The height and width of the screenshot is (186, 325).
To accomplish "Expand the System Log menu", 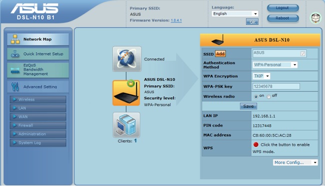I will (38, 143).
